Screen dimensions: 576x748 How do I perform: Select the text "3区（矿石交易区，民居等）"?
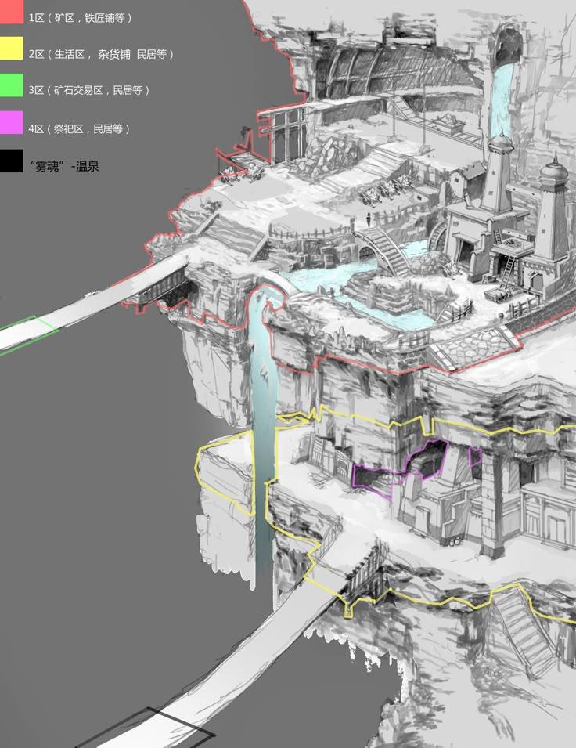(x=88, y=90)
